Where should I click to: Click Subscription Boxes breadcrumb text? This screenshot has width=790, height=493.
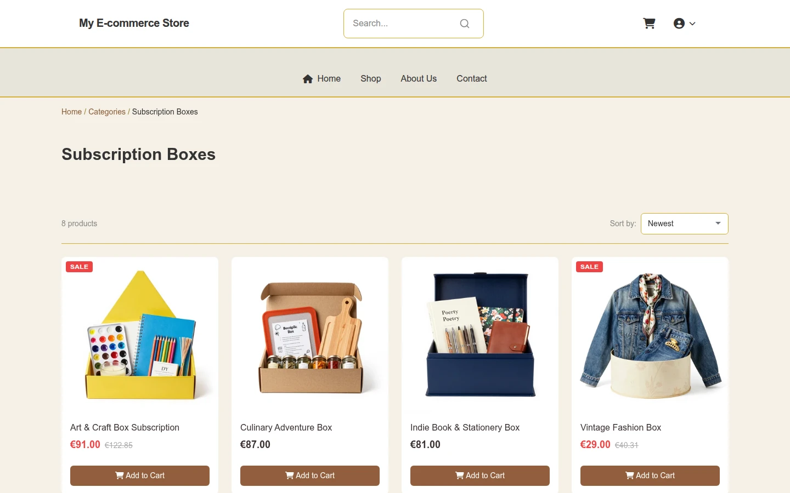165,112
